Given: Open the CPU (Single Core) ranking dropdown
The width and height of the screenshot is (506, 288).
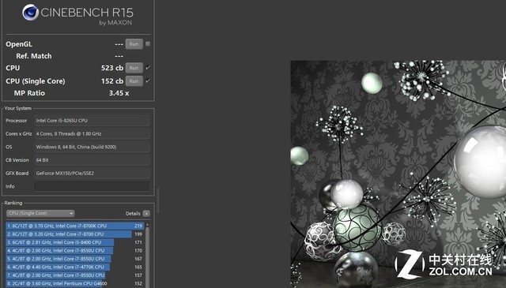Looking at the screenshot, I should pos(40,213).
